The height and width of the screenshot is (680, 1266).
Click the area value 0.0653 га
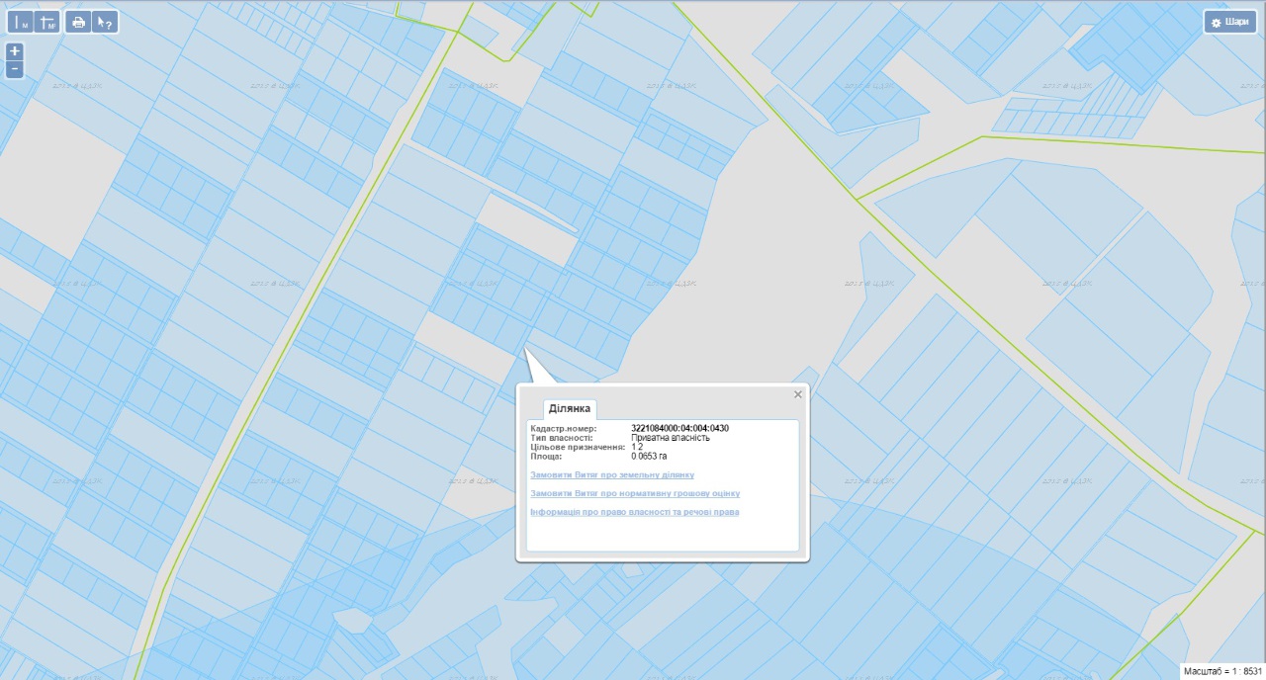[649, 457]
